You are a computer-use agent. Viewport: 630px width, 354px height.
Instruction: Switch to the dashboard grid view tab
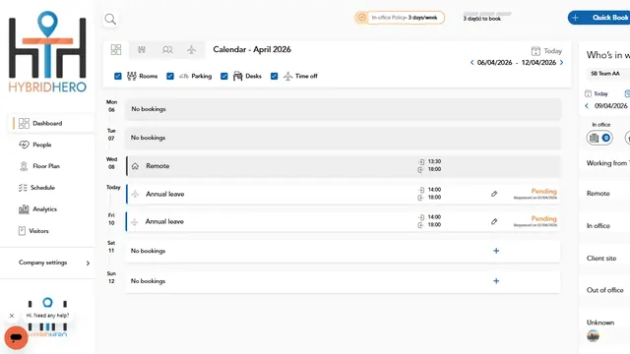116,50
